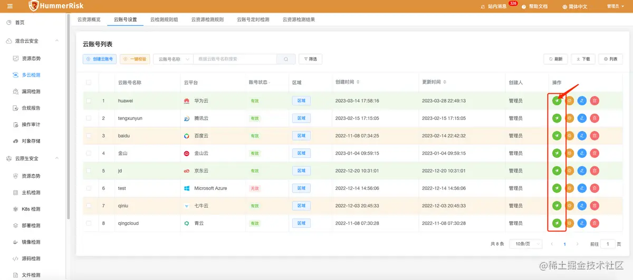Image resolution: width=633 pixels, height=280 pixels.
Task: Switch to 云资源检测规则 tab
Action: point(207,19)
